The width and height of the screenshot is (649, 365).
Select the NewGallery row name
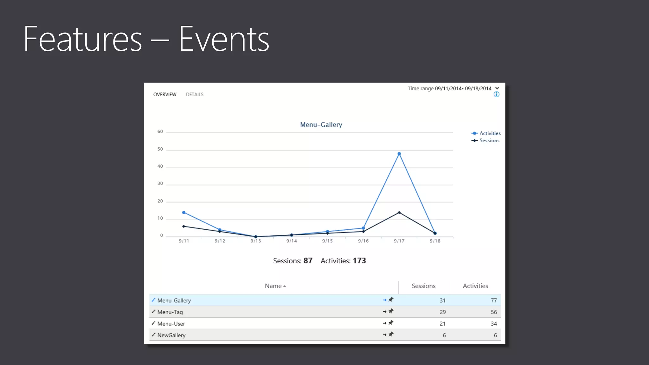click(x=171, y=335)
